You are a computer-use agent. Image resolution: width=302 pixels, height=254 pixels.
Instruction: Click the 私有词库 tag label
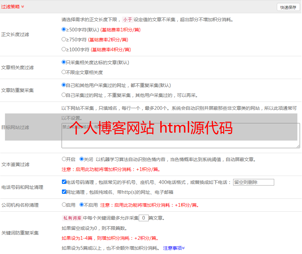tap(72, 218)
